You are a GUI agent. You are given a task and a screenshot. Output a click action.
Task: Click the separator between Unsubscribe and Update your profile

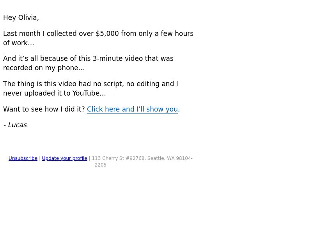click(40, 158)
